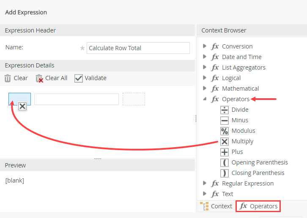The width and height of the screenshot is (307, 218).
Task: Expand the Date and Time node
Action: coord(205,57)
